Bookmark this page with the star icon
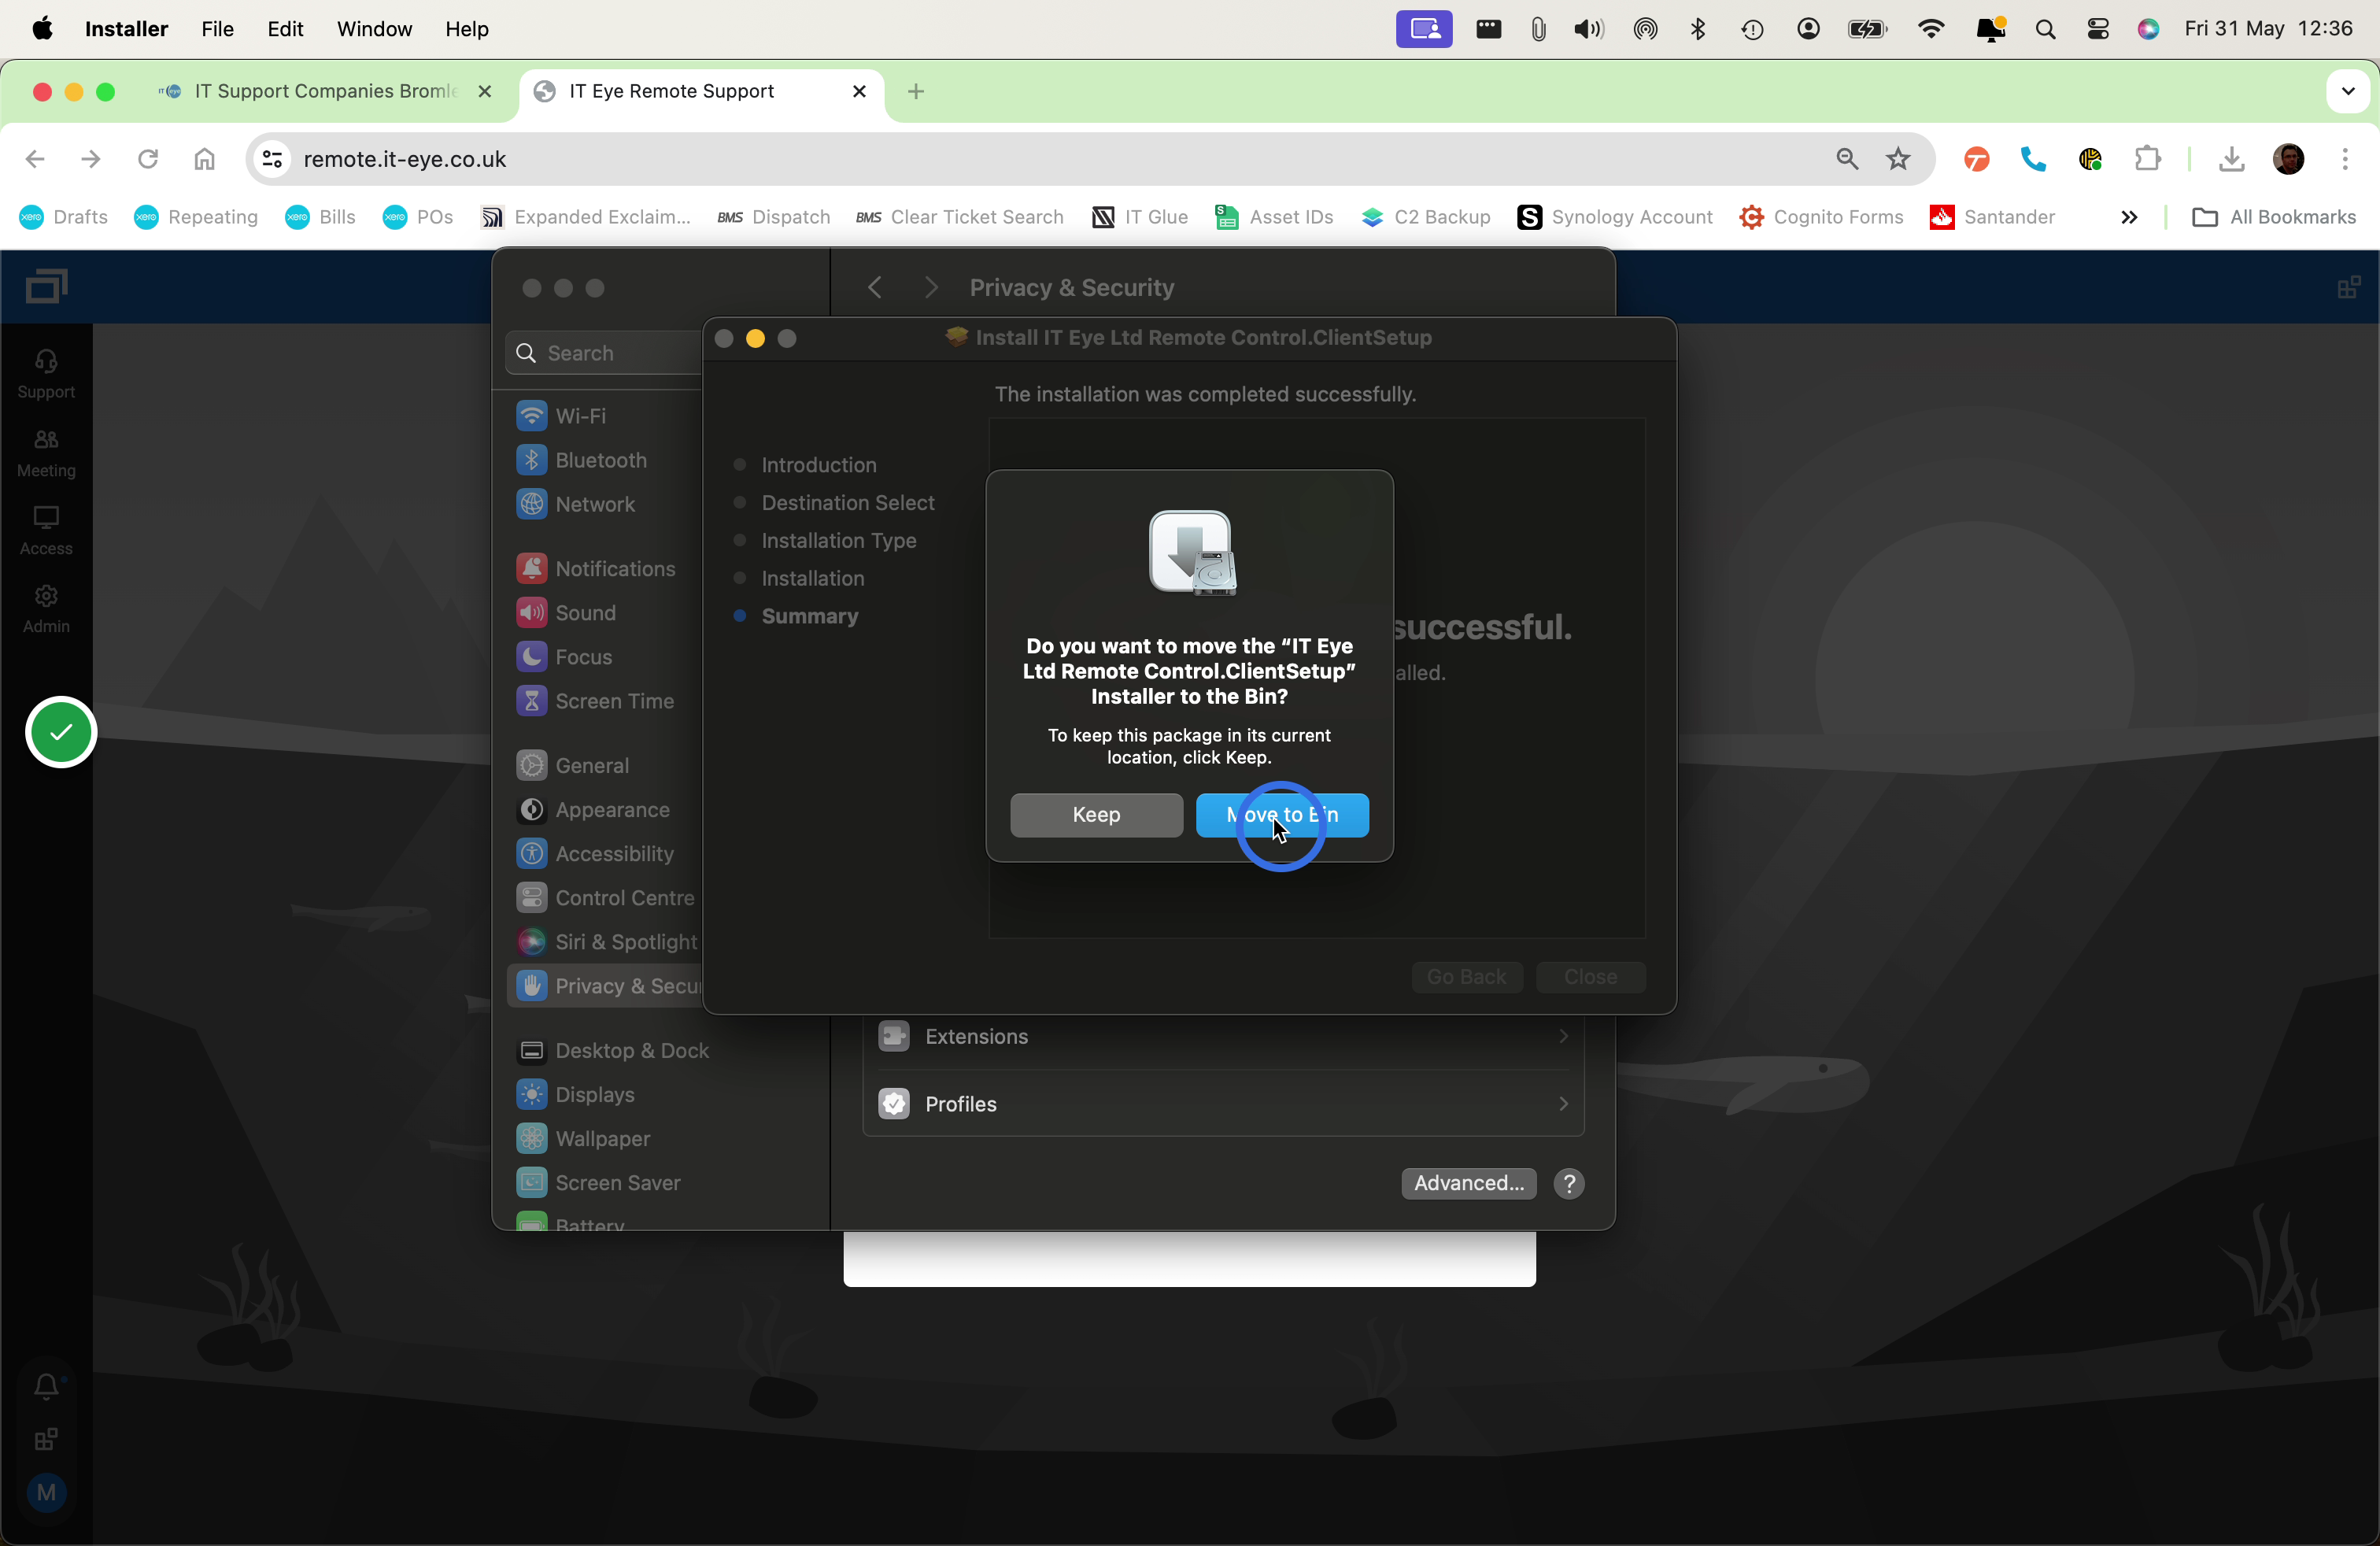This screenshot has width=2380, height=1546. point(1898,159)
